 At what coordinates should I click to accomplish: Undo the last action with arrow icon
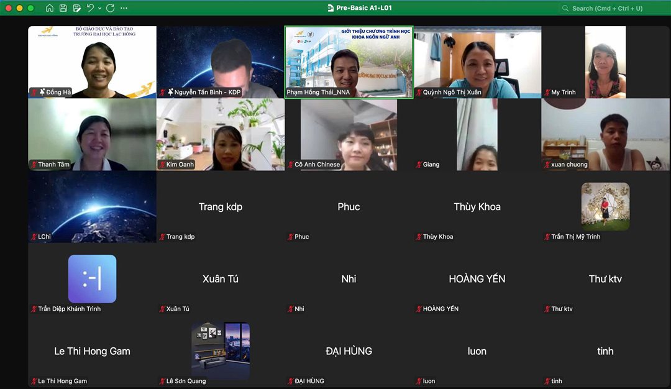click(x=90, y=7)
